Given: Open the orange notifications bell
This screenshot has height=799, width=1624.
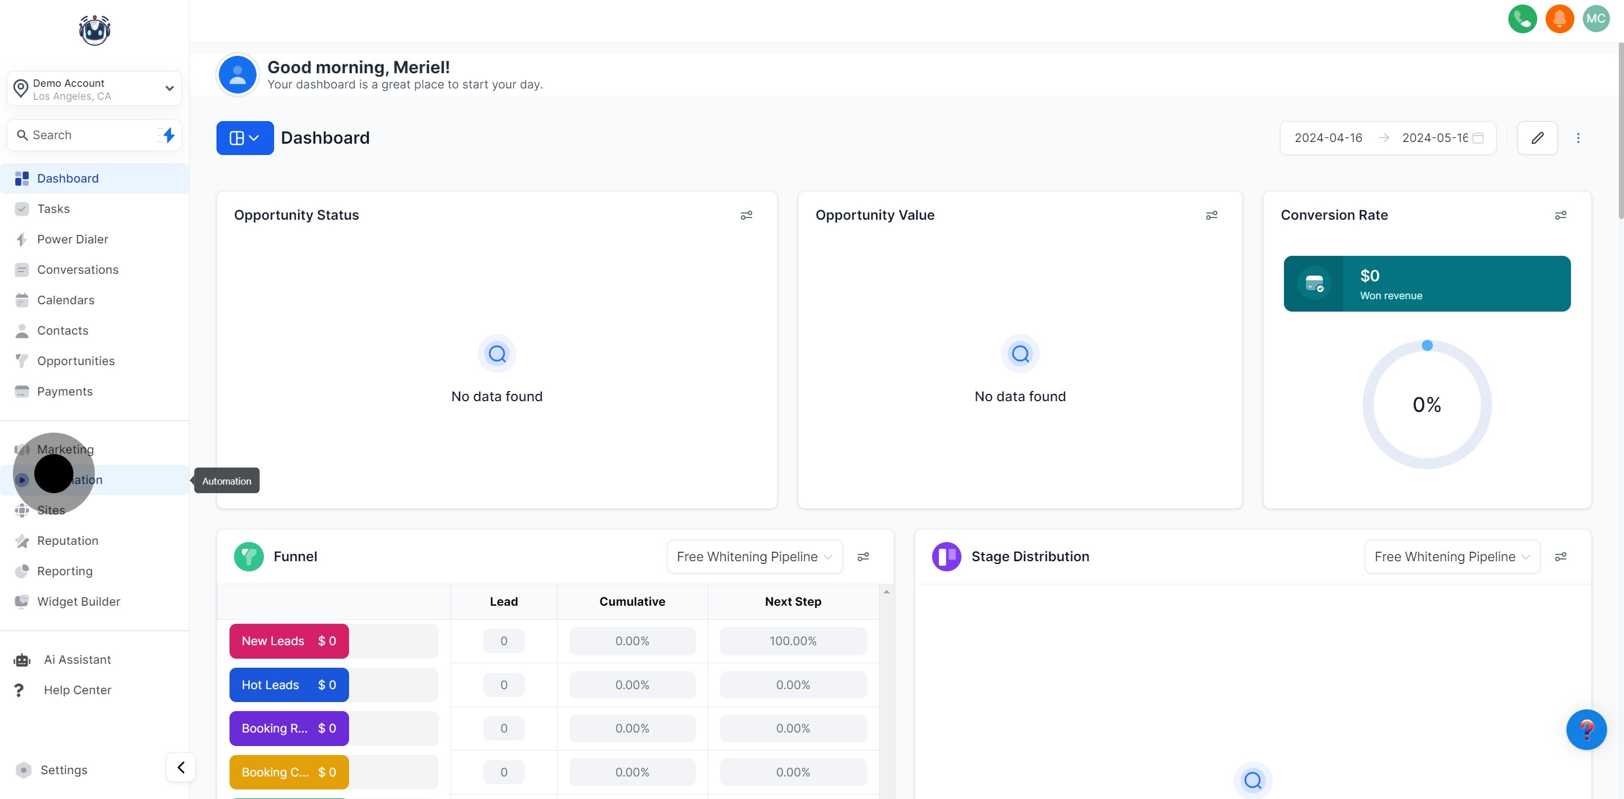Looking at the screenshot, I should point(1559,19).
